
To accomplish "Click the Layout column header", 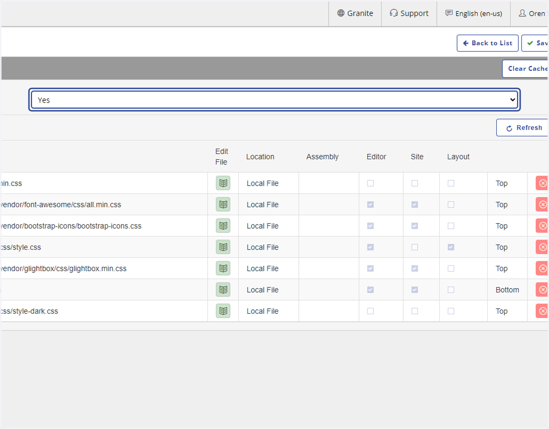I will (458, 156).
